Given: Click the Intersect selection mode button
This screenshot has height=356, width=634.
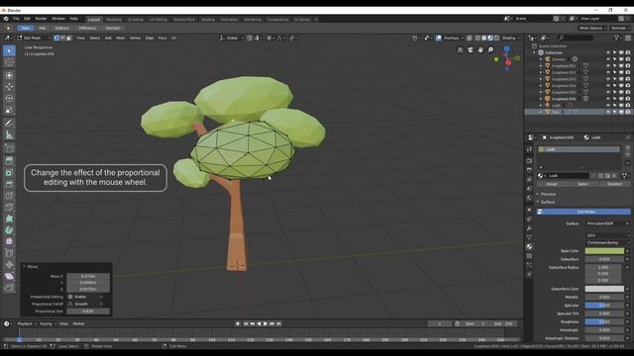Looking at the screenshot, I should pos(113,29).
